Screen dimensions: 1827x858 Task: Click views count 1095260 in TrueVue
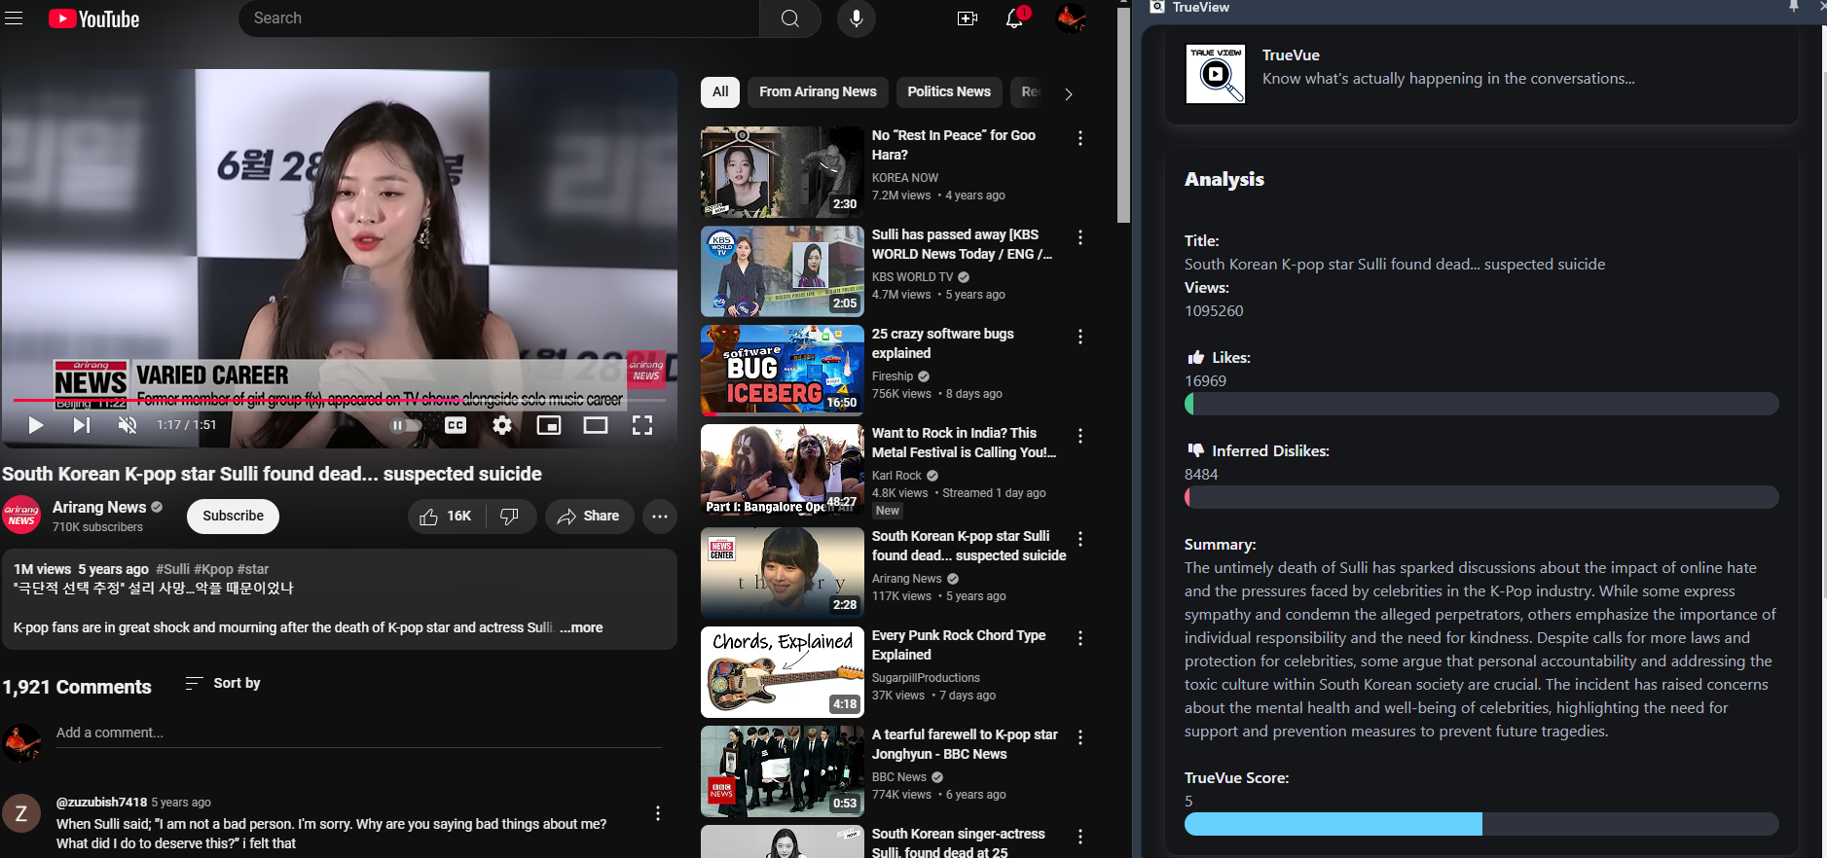[x=1214, y=311]
